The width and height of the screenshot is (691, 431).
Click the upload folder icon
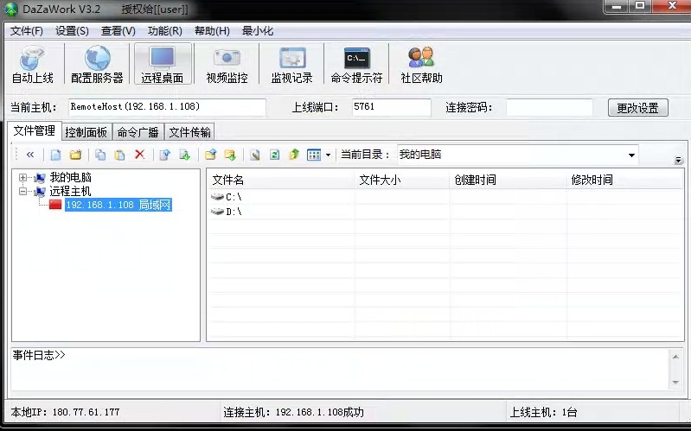(x=211, y=155)
